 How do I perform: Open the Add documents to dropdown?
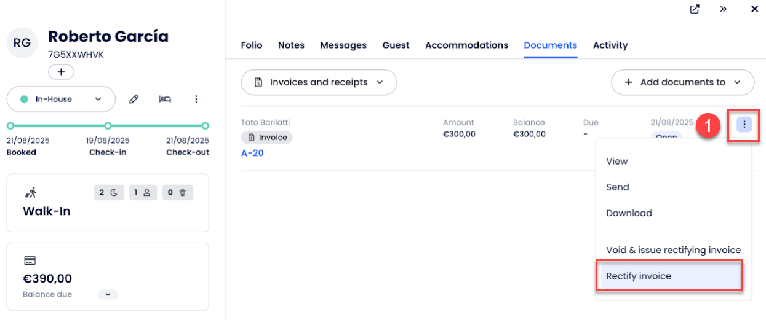(682, 82)
